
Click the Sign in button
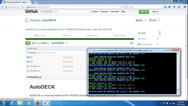(155, 11)
